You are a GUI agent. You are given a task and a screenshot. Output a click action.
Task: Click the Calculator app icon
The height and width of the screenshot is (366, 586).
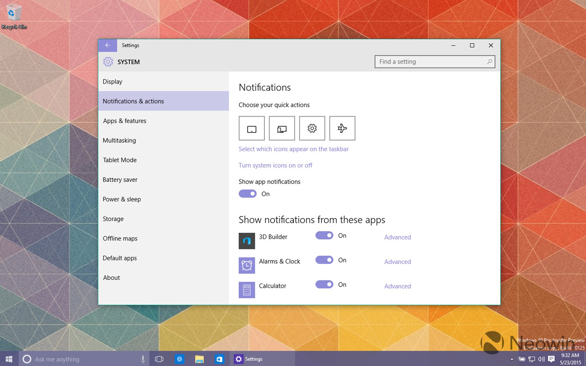[246, 290]
